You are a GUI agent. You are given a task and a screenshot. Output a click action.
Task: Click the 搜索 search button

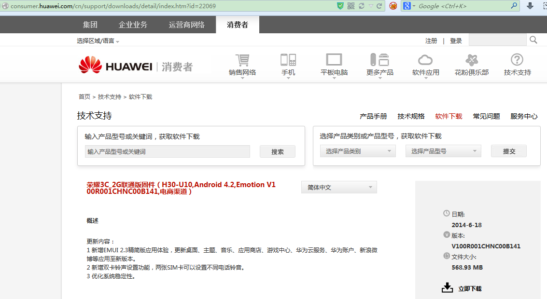coord(278,151)
